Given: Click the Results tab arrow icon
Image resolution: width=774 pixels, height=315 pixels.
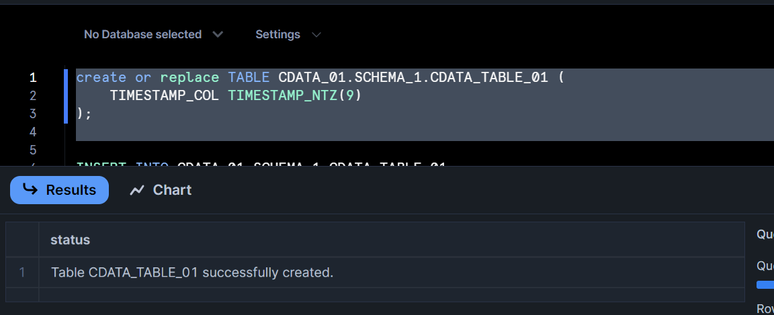Looking at the screenshot, I should coord(30,190).
